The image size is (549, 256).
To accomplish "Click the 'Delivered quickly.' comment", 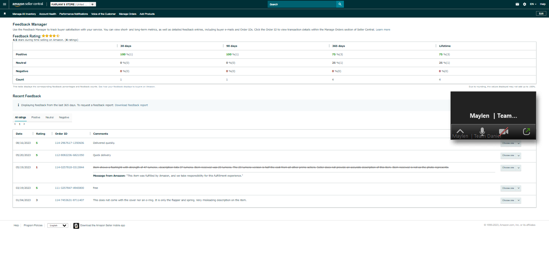I will (x=104, y=143).
